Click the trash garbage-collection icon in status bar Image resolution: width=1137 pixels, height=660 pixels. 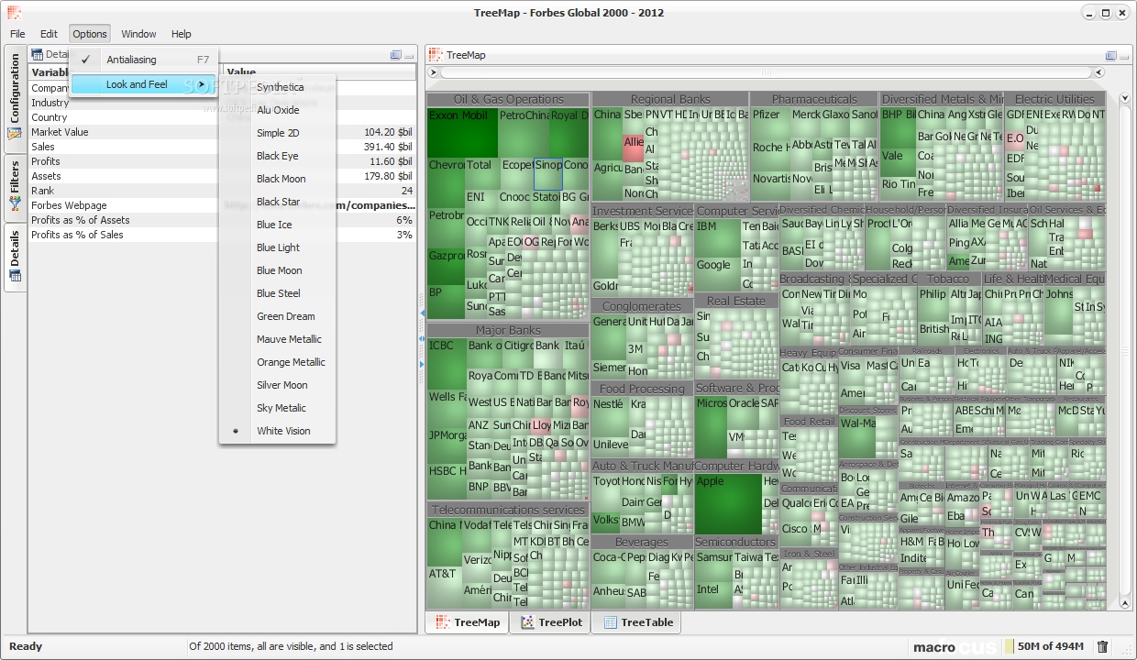(1103, 647)
